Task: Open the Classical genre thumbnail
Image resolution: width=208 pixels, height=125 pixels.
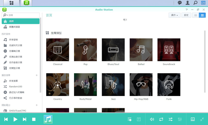Action: pyautogui.click(x=58, y=50)
